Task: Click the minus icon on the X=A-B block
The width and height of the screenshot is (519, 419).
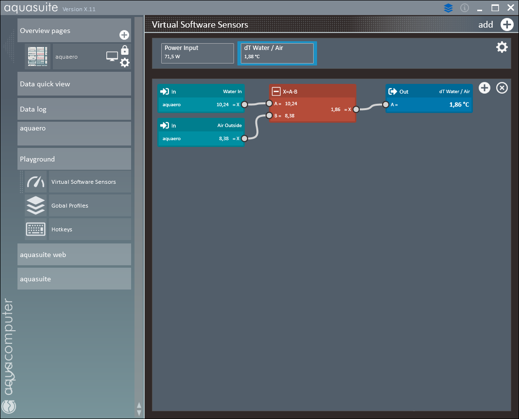Action: [x=276, y=92]
